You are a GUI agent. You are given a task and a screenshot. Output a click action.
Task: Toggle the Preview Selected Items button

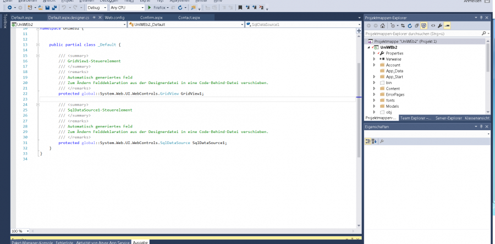(x=447, y=25)
